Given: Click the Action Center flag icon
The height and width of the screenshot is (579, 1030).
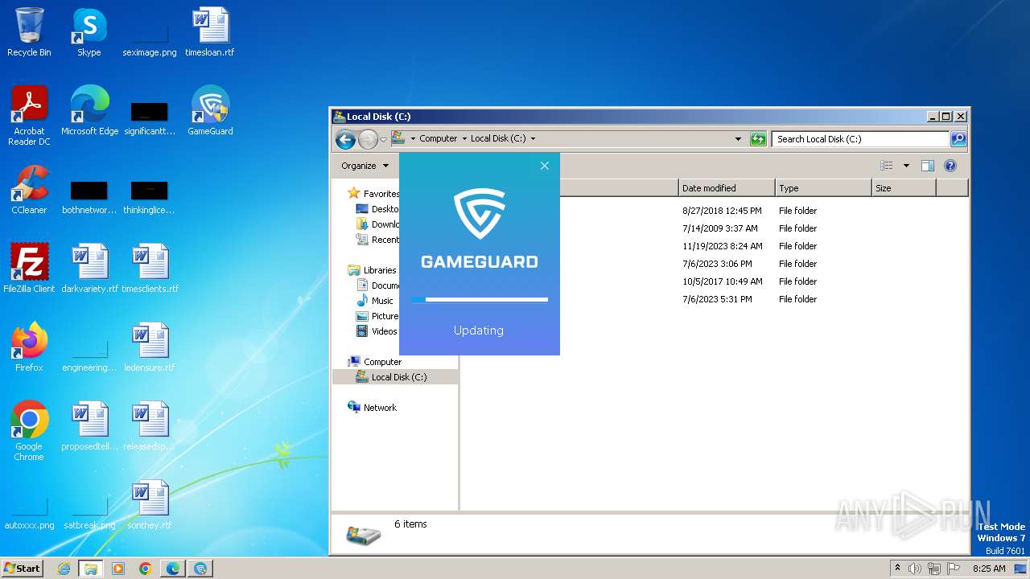Looking at the screenshot, I should click(x=954, y=569).
